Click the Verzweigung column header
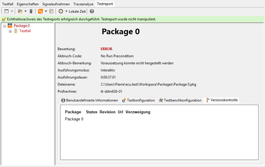This screenshot has width=265, height=167. pyautogui.click(x=138, y=112)
